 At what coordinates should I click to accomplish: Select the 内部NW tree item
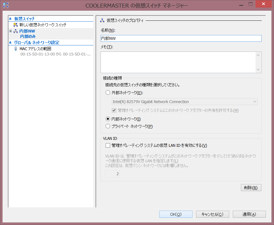coord(27,31)
